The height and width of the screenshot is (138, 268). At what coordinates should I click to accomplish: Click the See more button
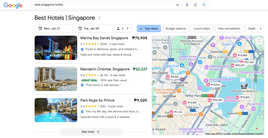coord(91,132)
